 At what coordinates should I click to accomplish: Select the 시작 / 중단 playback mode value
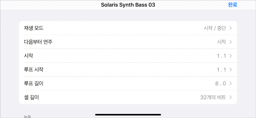(214, 28)
